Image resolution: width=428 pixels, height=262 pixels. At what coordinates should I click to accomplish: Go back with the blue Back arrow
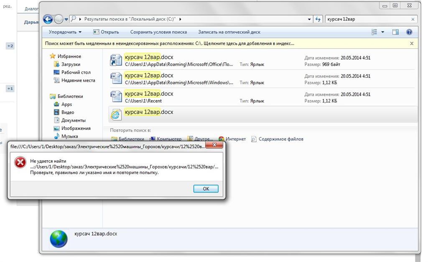(48, 19)
